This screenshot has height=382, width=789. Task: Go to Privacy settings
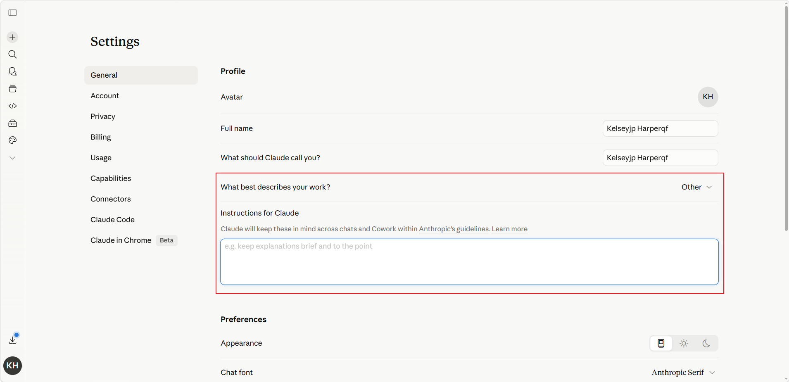(x=141, y=116)
